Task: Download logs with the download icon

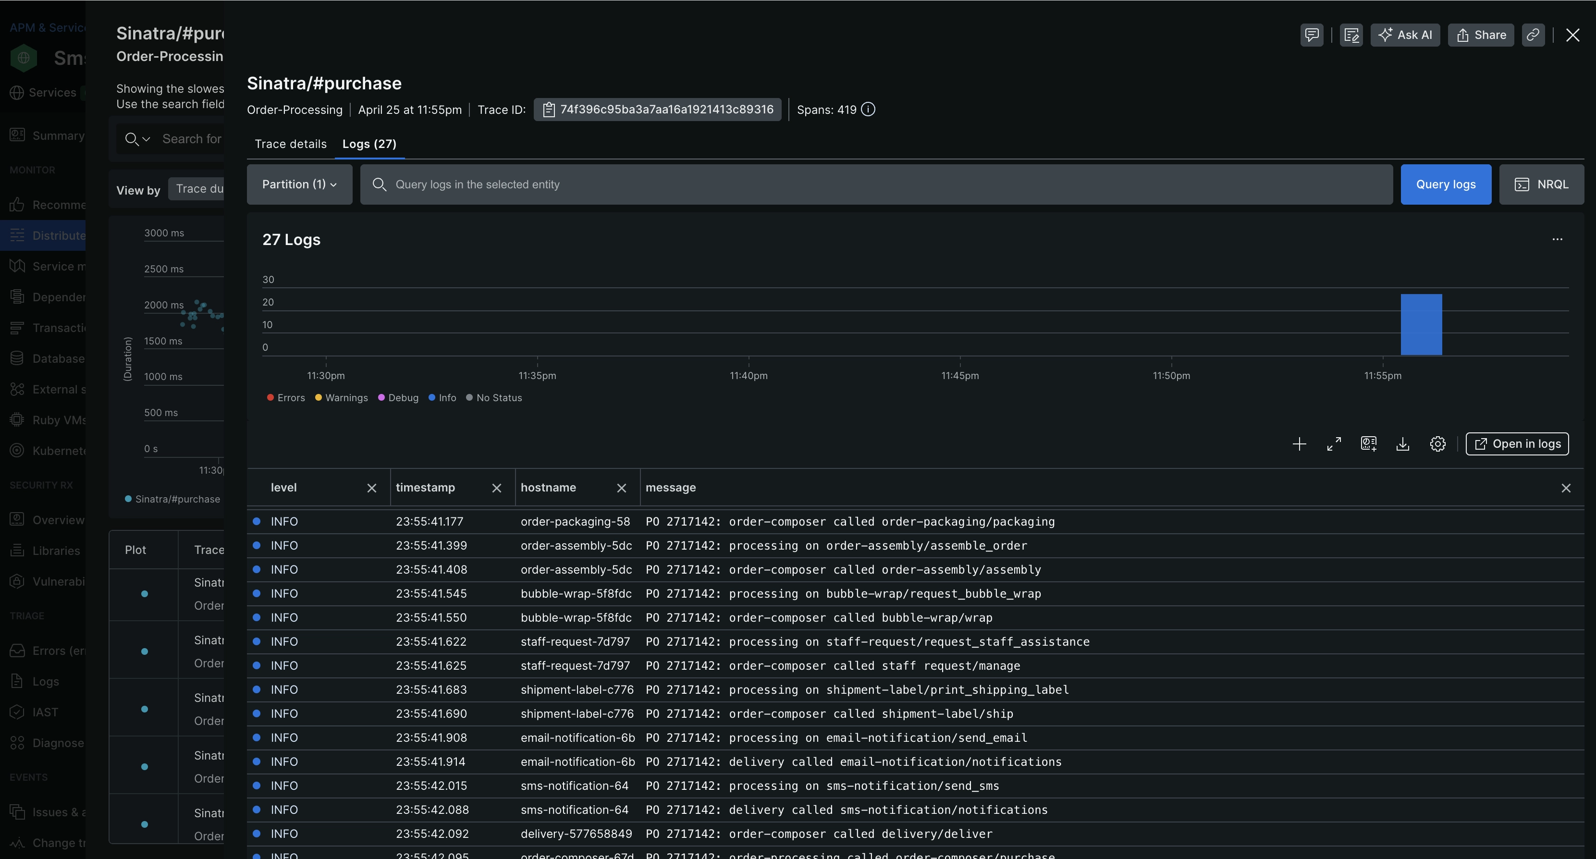Action: click(x=1403, y=444)
